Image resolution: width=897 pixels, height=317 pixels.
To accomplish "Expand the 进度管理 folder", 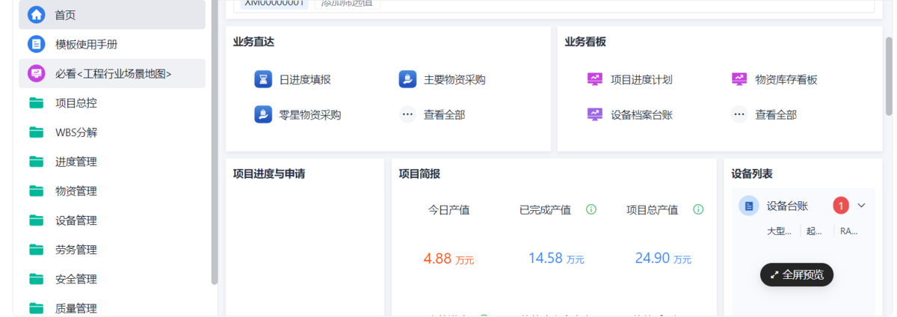I will tap(112, 161).
